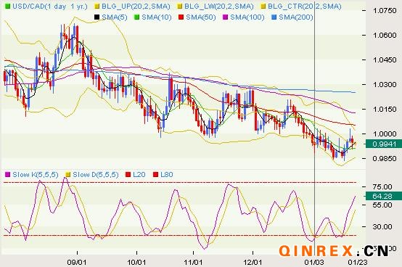Click the 09/01 date axis marker
The height and width of the screenshot is (267, 402).
point(77,262)
